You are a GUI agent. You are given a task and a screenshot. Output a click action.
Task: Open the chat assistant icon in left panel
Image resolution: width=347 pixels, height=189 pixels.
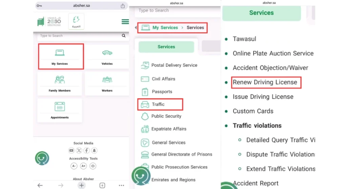tap(42, 158)
